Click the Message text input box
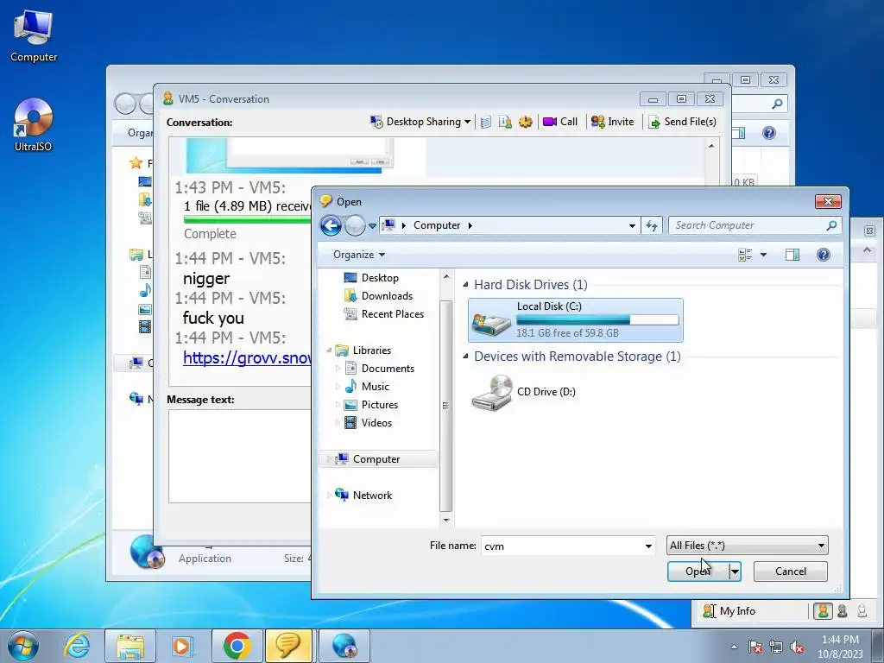This screenshot has height=663, width=884. click(x=240, y=456)
